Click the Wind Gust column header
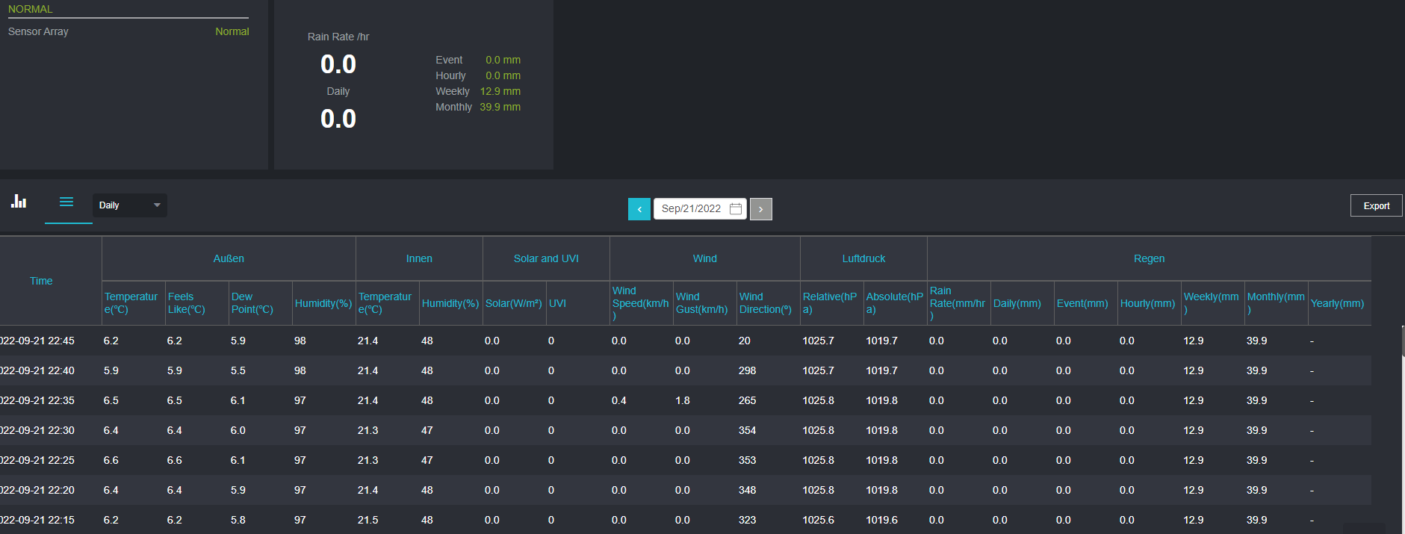The height and width of the screenshot is (534, 1405). point(701,303)
